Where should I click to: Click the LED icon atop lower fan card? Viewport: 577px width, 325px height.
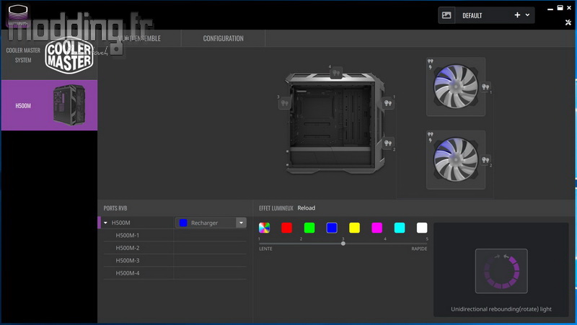430,134
